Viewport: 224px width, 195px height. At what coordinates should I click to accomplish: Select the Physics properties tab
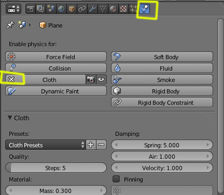coord(144,9)
